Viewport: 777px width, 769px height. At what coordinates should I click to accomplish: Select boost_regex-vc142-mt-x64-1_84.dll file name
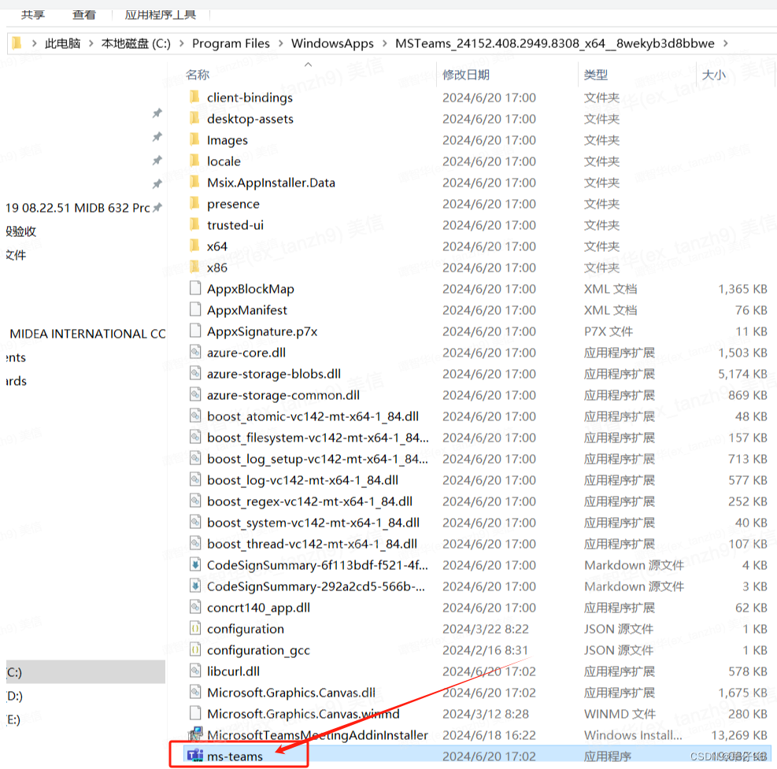[x=309, y=501]
